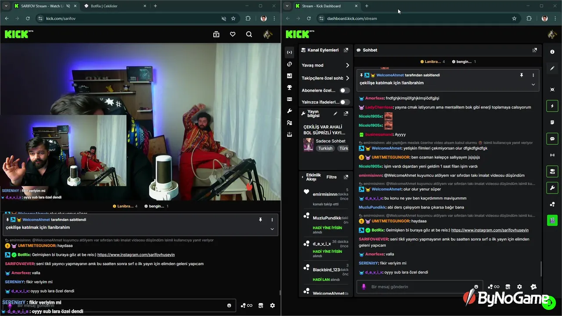Unpin the pinned message in dashboard chat
This screenshot has height=316, width=562.
pyautogui.click(x=522, y=75)
